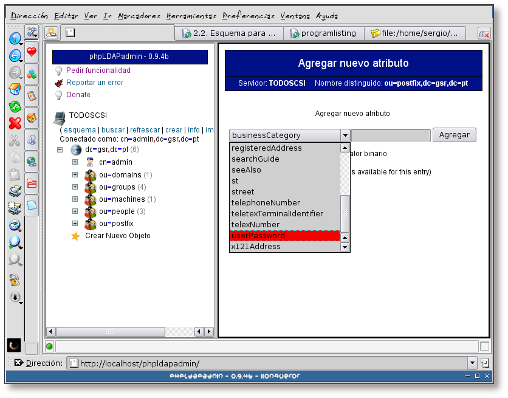508x398 pixels.
Task: Click the Print toolbar icon
Action: coord(15,191)
